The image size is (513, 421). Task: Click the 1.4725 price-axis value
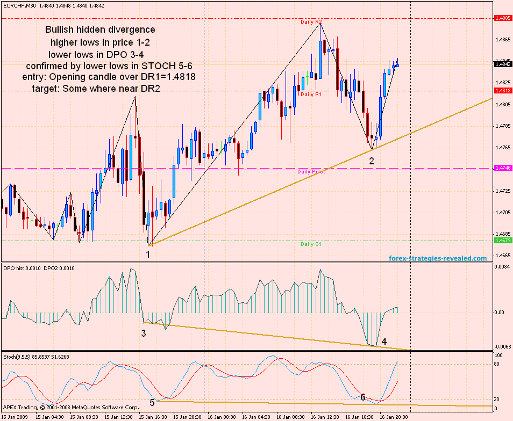click(503, 191)
